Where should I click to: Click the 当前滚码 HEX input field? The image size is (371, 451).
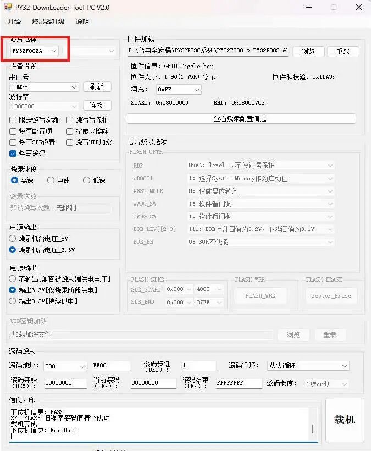(x=153, y=383)
